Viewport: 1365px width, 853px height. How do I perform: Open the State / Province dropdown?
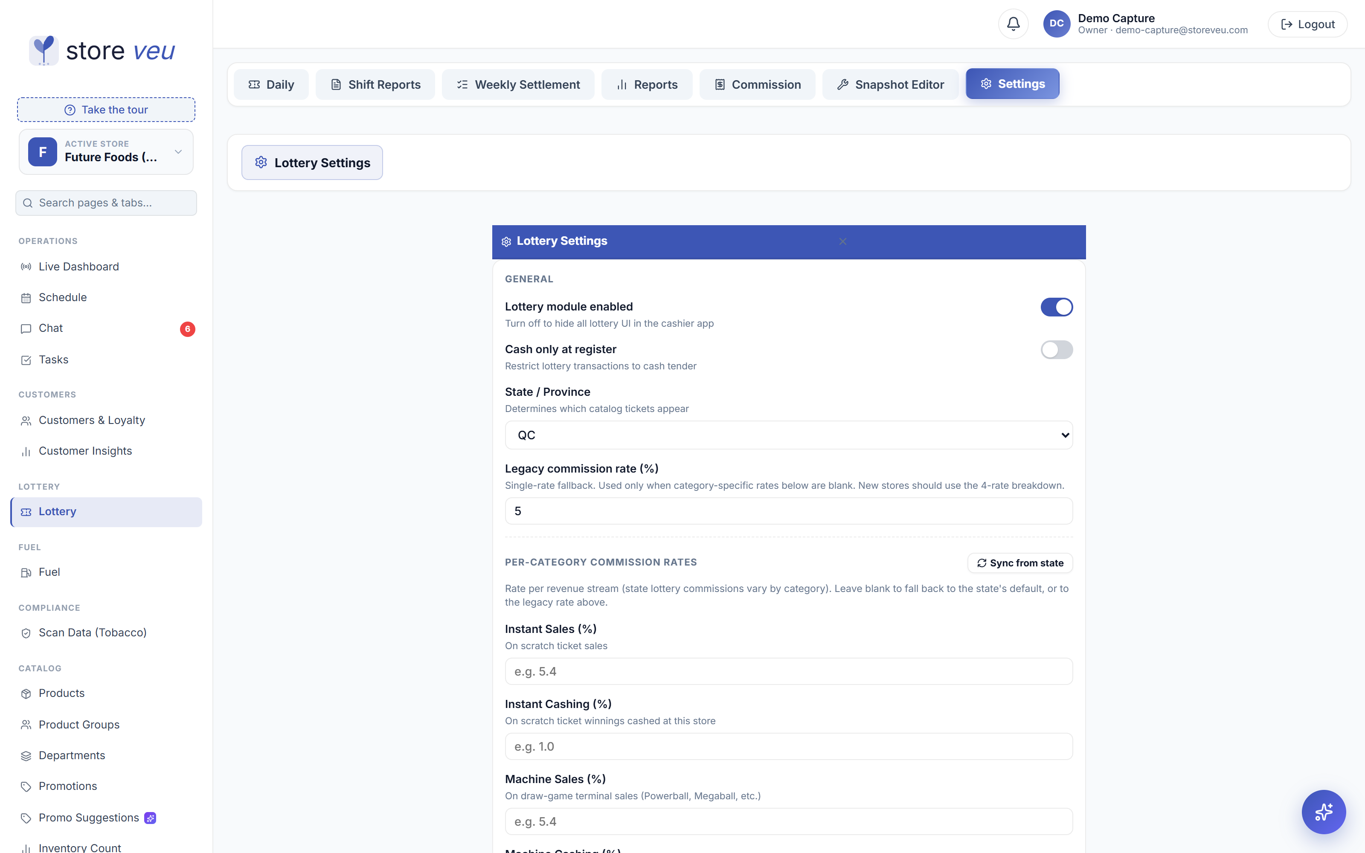click(789, 435)
